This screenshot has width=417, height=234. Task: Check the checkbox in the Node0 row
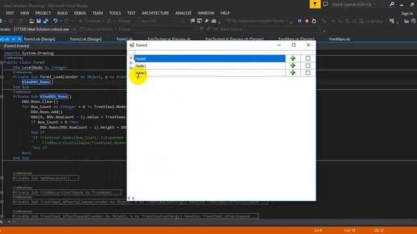308,58
